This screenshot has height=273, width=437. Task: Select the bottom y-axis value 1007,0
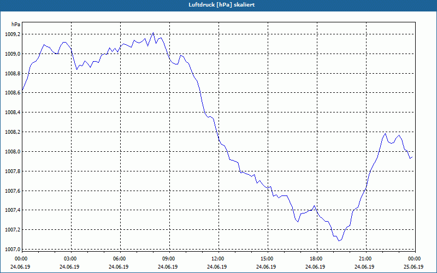(x=13, y=249)
